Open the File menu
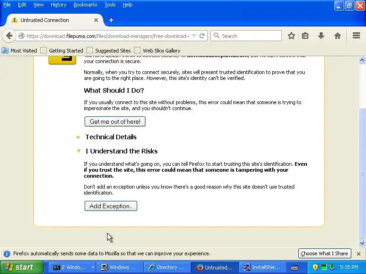The height and width of the screenshot is (274, 366). [x=7, y=5]
